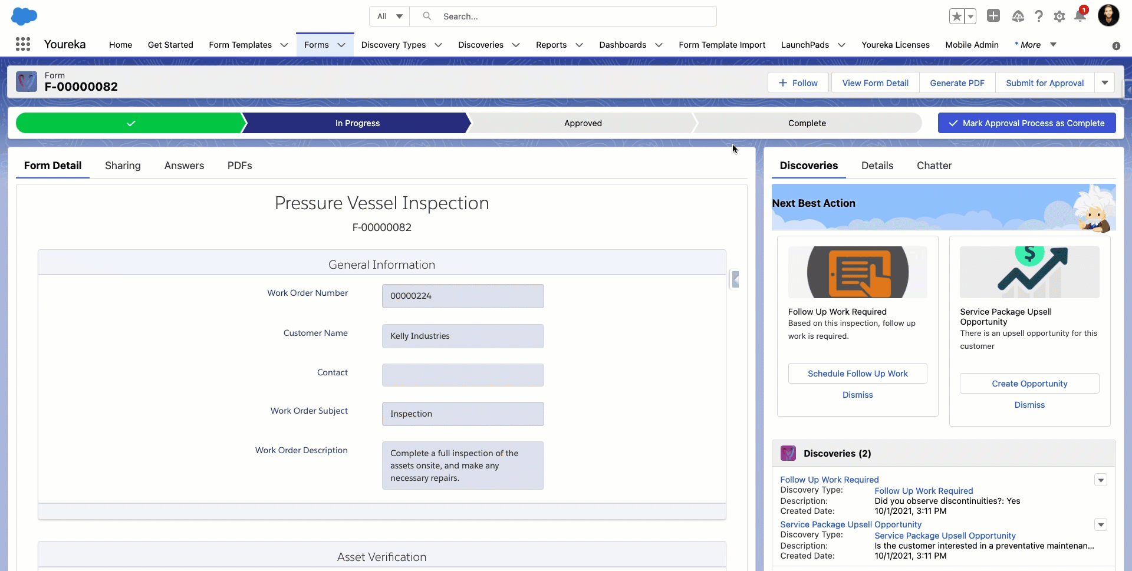This screenshot has height=571, width=1132.
Task: Dismiss the Follow Up Work recommendation
Action: (857, 395)
